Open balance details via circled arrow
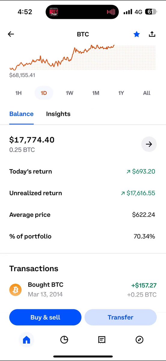This screenshot has height=361, width=166. 149,144
